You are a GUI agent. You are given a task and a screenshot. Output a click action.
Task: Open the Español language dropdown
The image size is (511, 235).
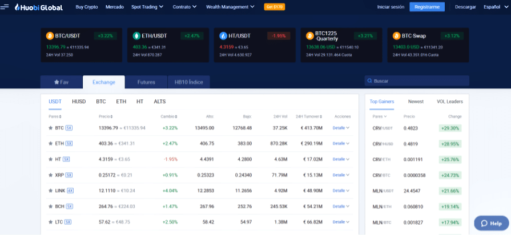[x=496, y=7]
